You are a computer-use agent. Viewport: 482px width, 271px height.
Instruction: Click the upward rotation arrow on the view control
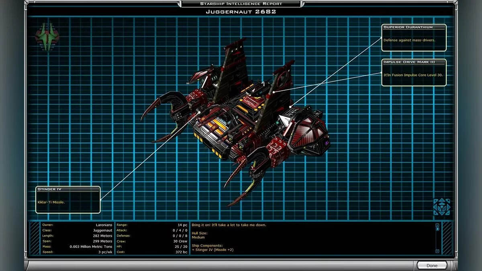coord(442,200)
